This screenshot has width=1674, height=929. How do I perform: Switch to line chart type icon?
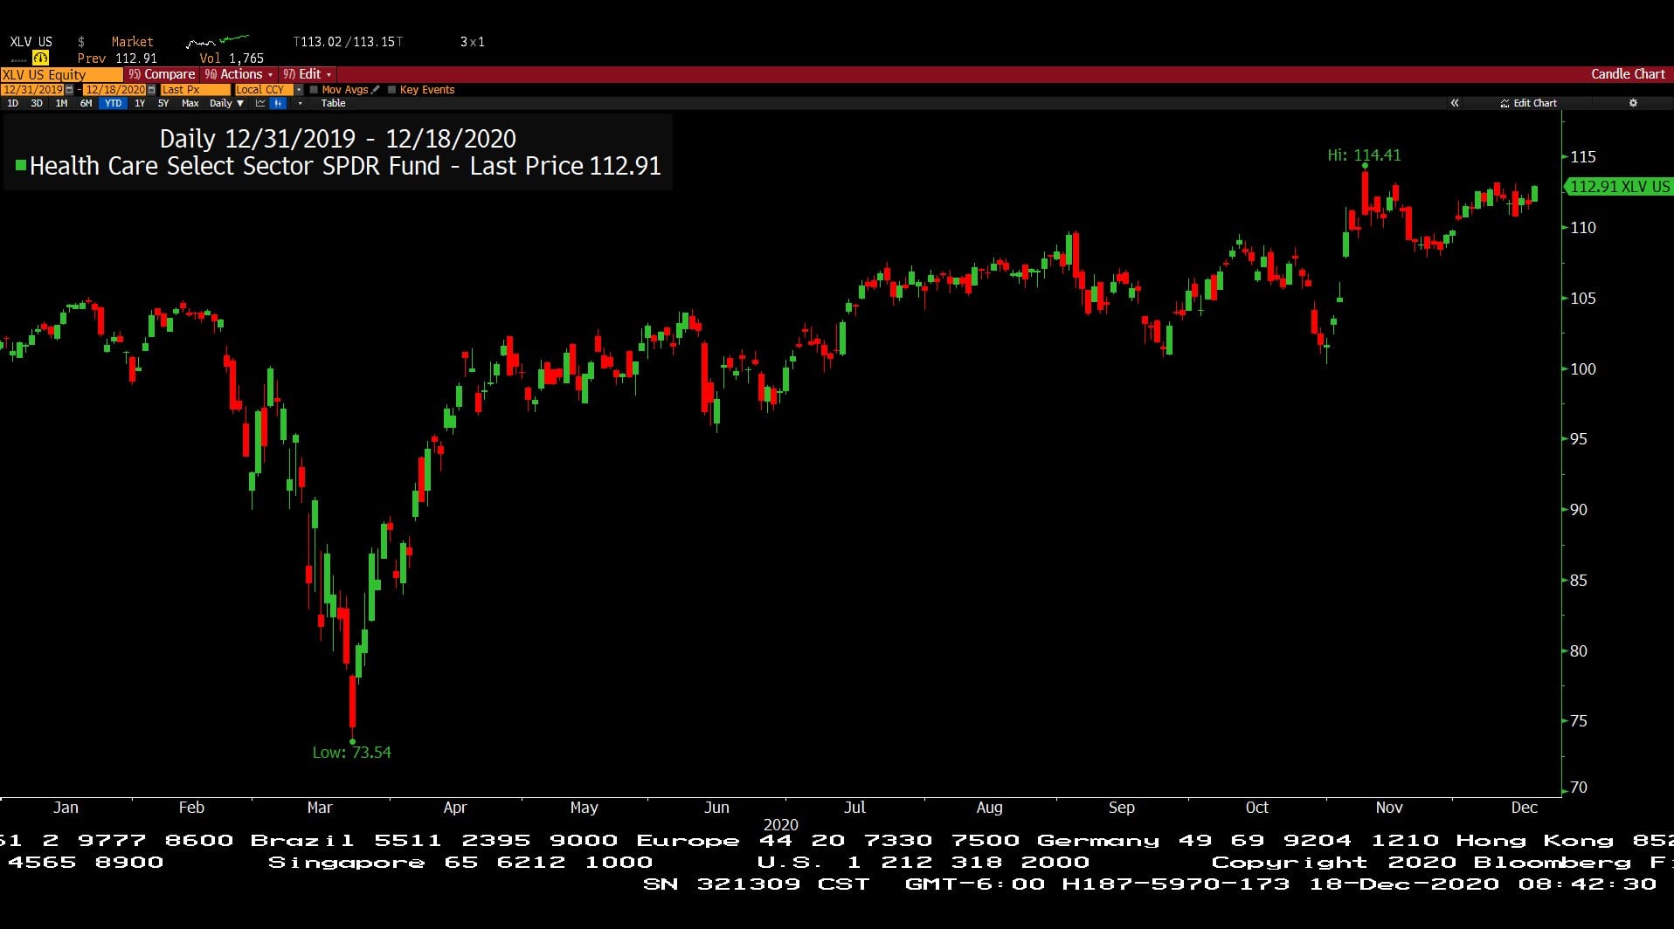click(260, 103)
